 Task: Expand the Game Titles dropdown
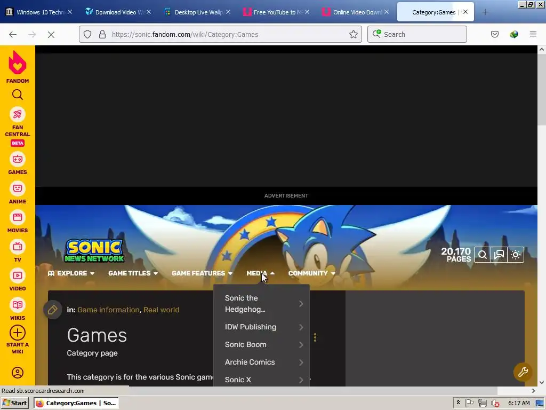coord(133,273)
